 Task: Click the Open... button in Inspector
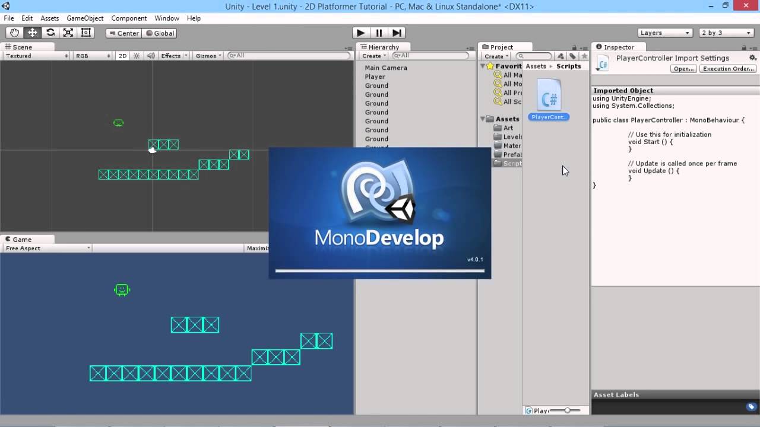[x=683, y=69]
